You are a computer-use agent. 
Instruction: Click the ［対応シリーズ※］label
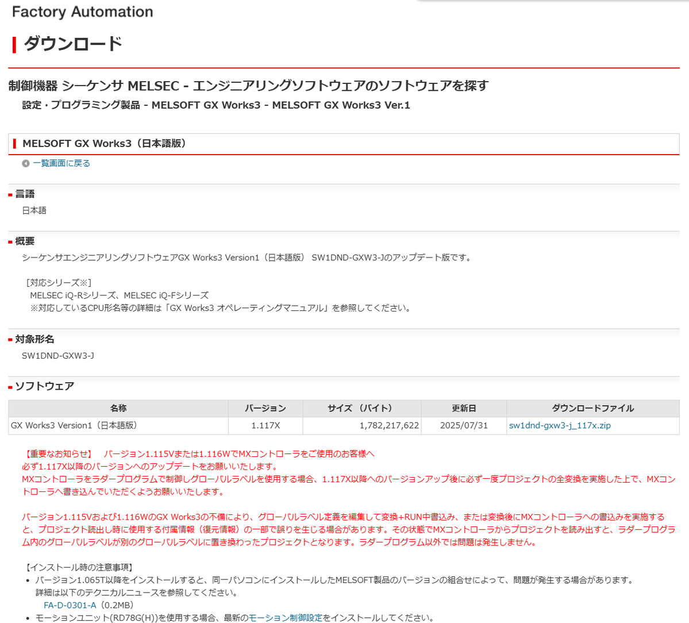click(59, 283)
